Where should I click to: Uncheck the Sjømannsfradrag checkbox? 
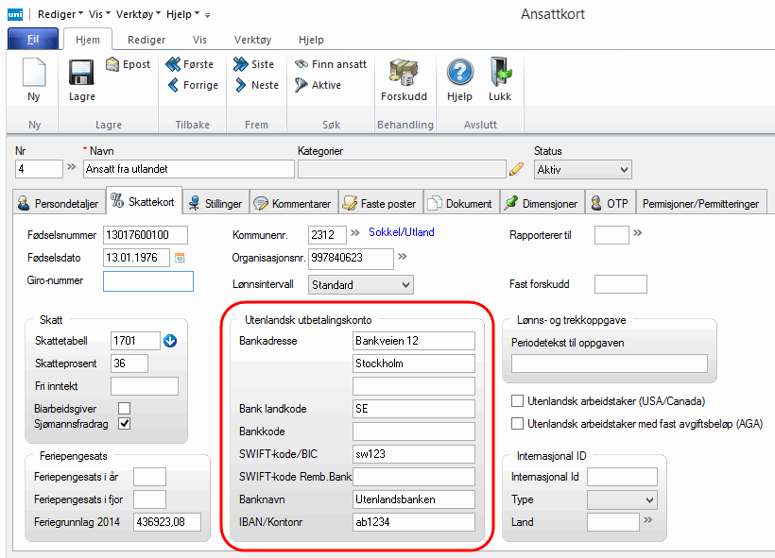tap(124, 424)
